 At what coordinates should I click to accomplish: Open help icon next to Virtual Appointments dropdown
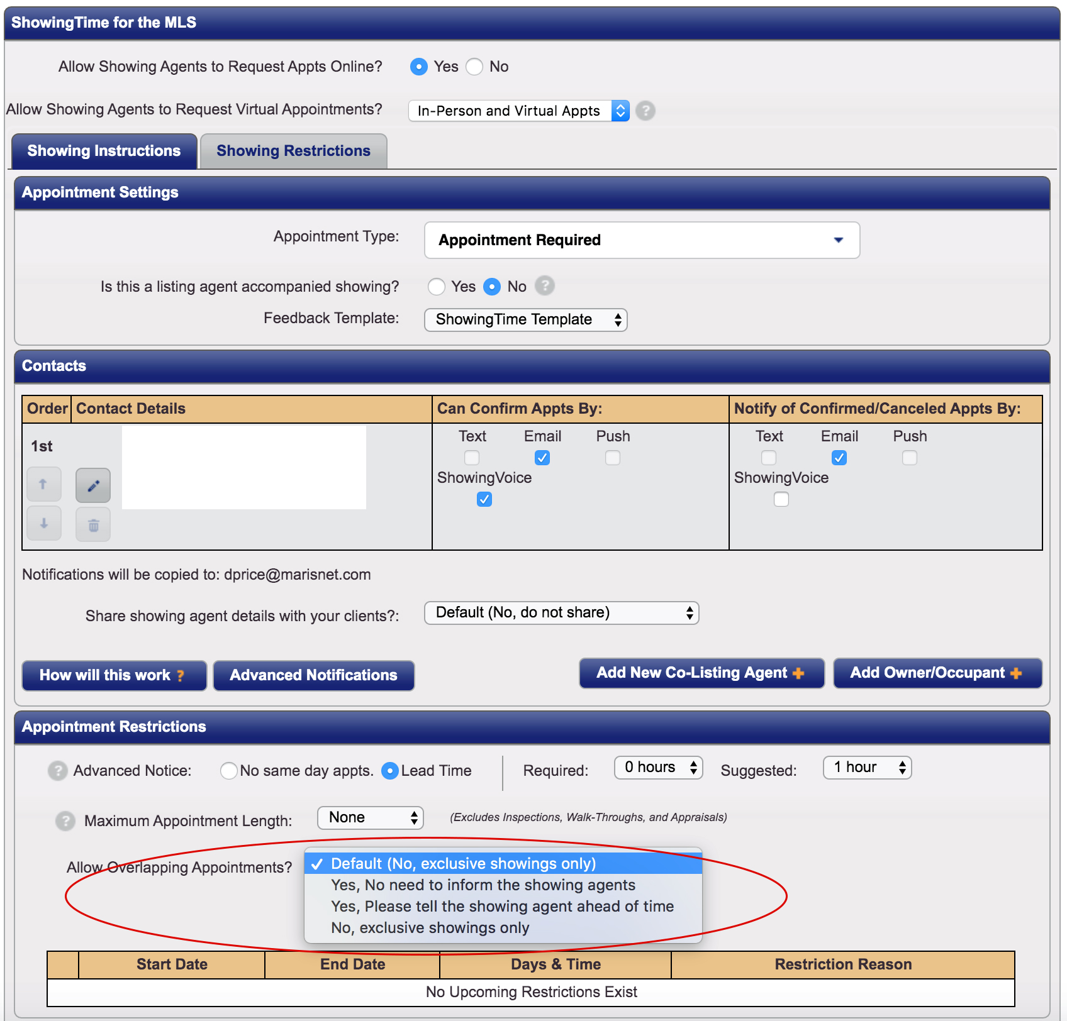pos(645,111)
